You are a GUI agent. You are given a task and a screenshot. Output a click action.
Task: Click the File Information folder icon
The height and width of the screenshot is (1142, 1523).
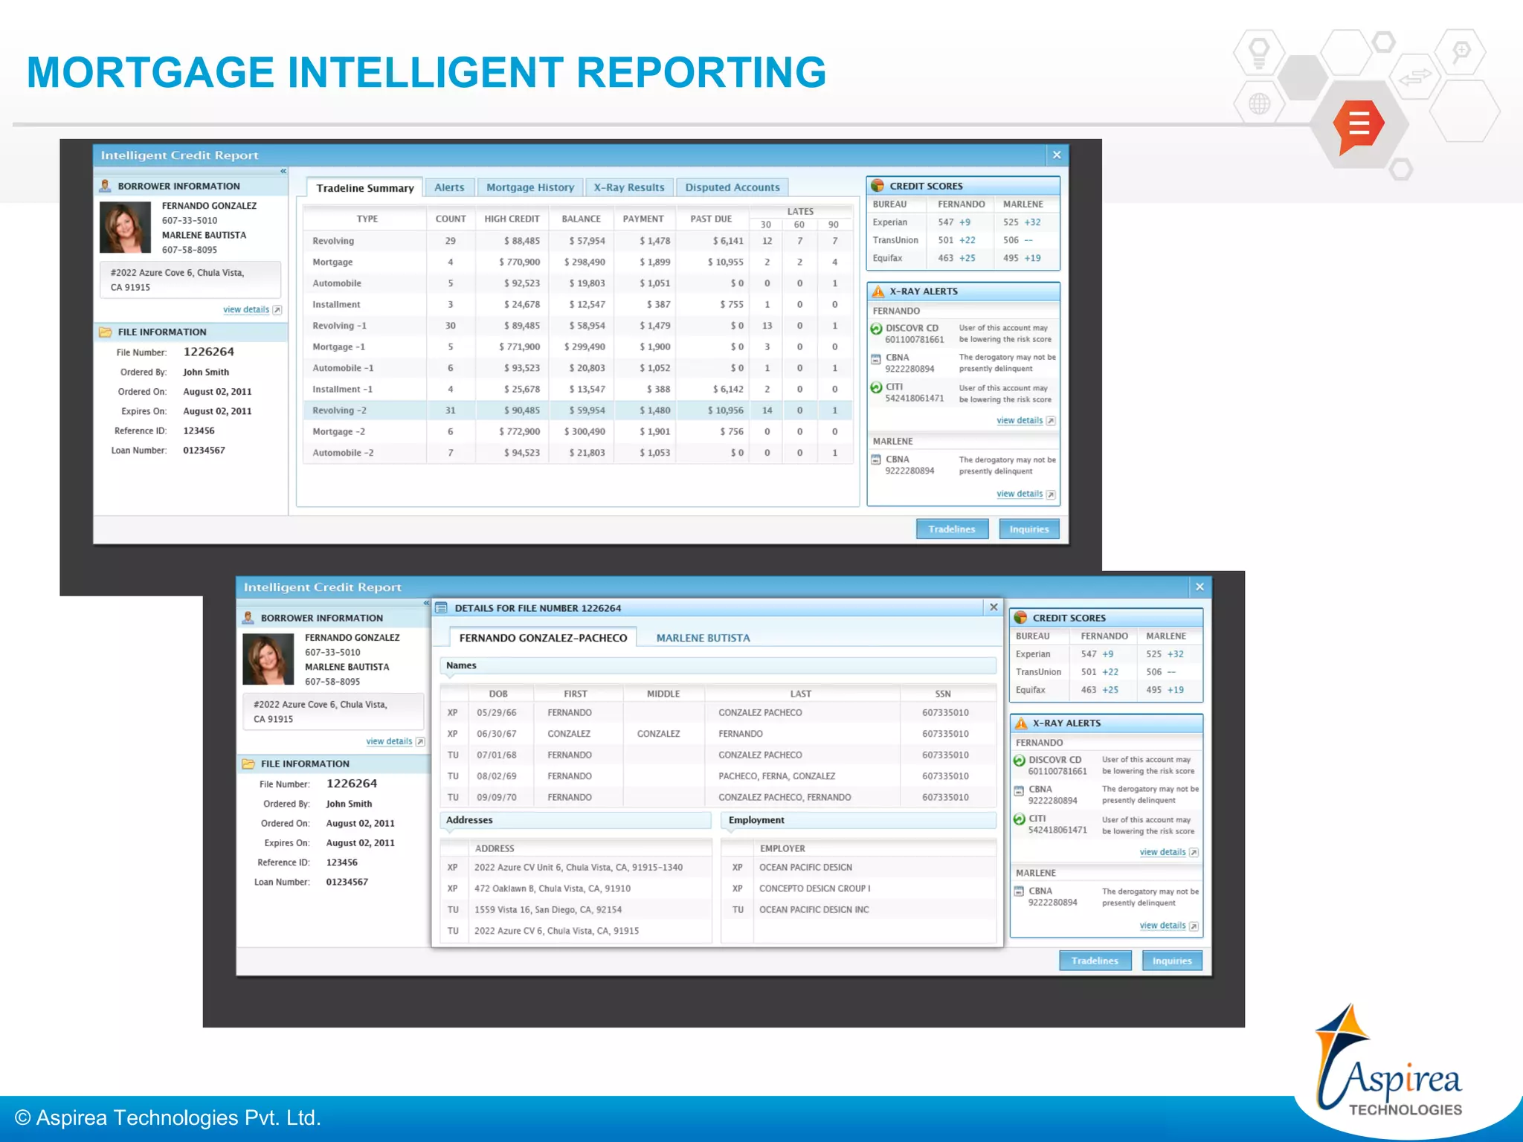106,332
